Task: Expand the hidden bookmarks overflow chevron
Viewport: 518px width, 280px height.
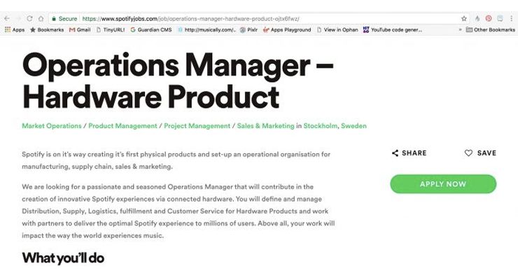Action: [x=460, y=29]
